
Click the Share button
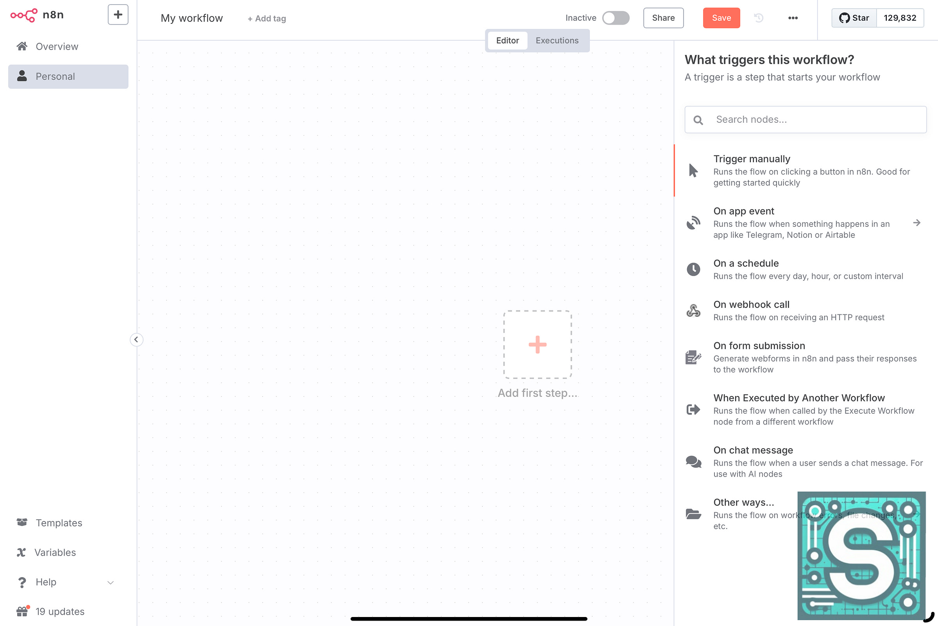click(663, 18)
